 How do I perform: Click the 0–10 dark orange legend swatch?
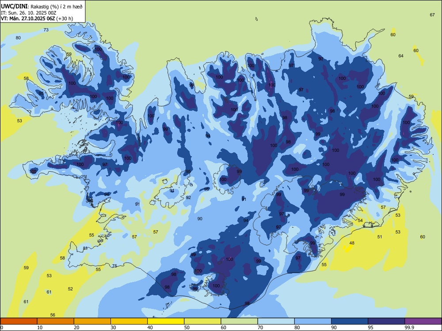point(19,321)
